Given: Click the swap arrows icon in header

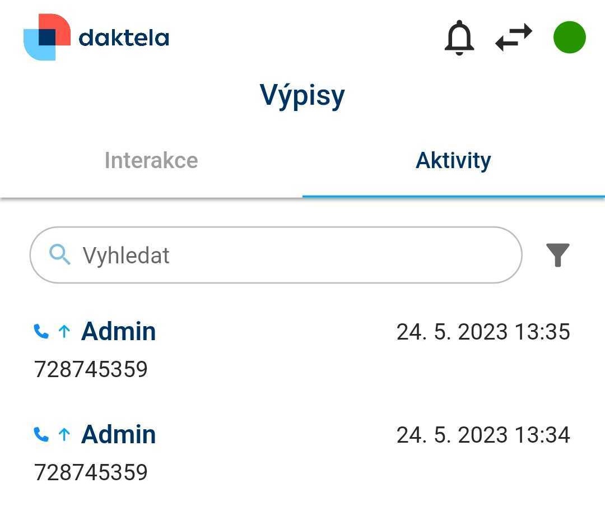Looking at the screenshot, I should click(514, 38).
